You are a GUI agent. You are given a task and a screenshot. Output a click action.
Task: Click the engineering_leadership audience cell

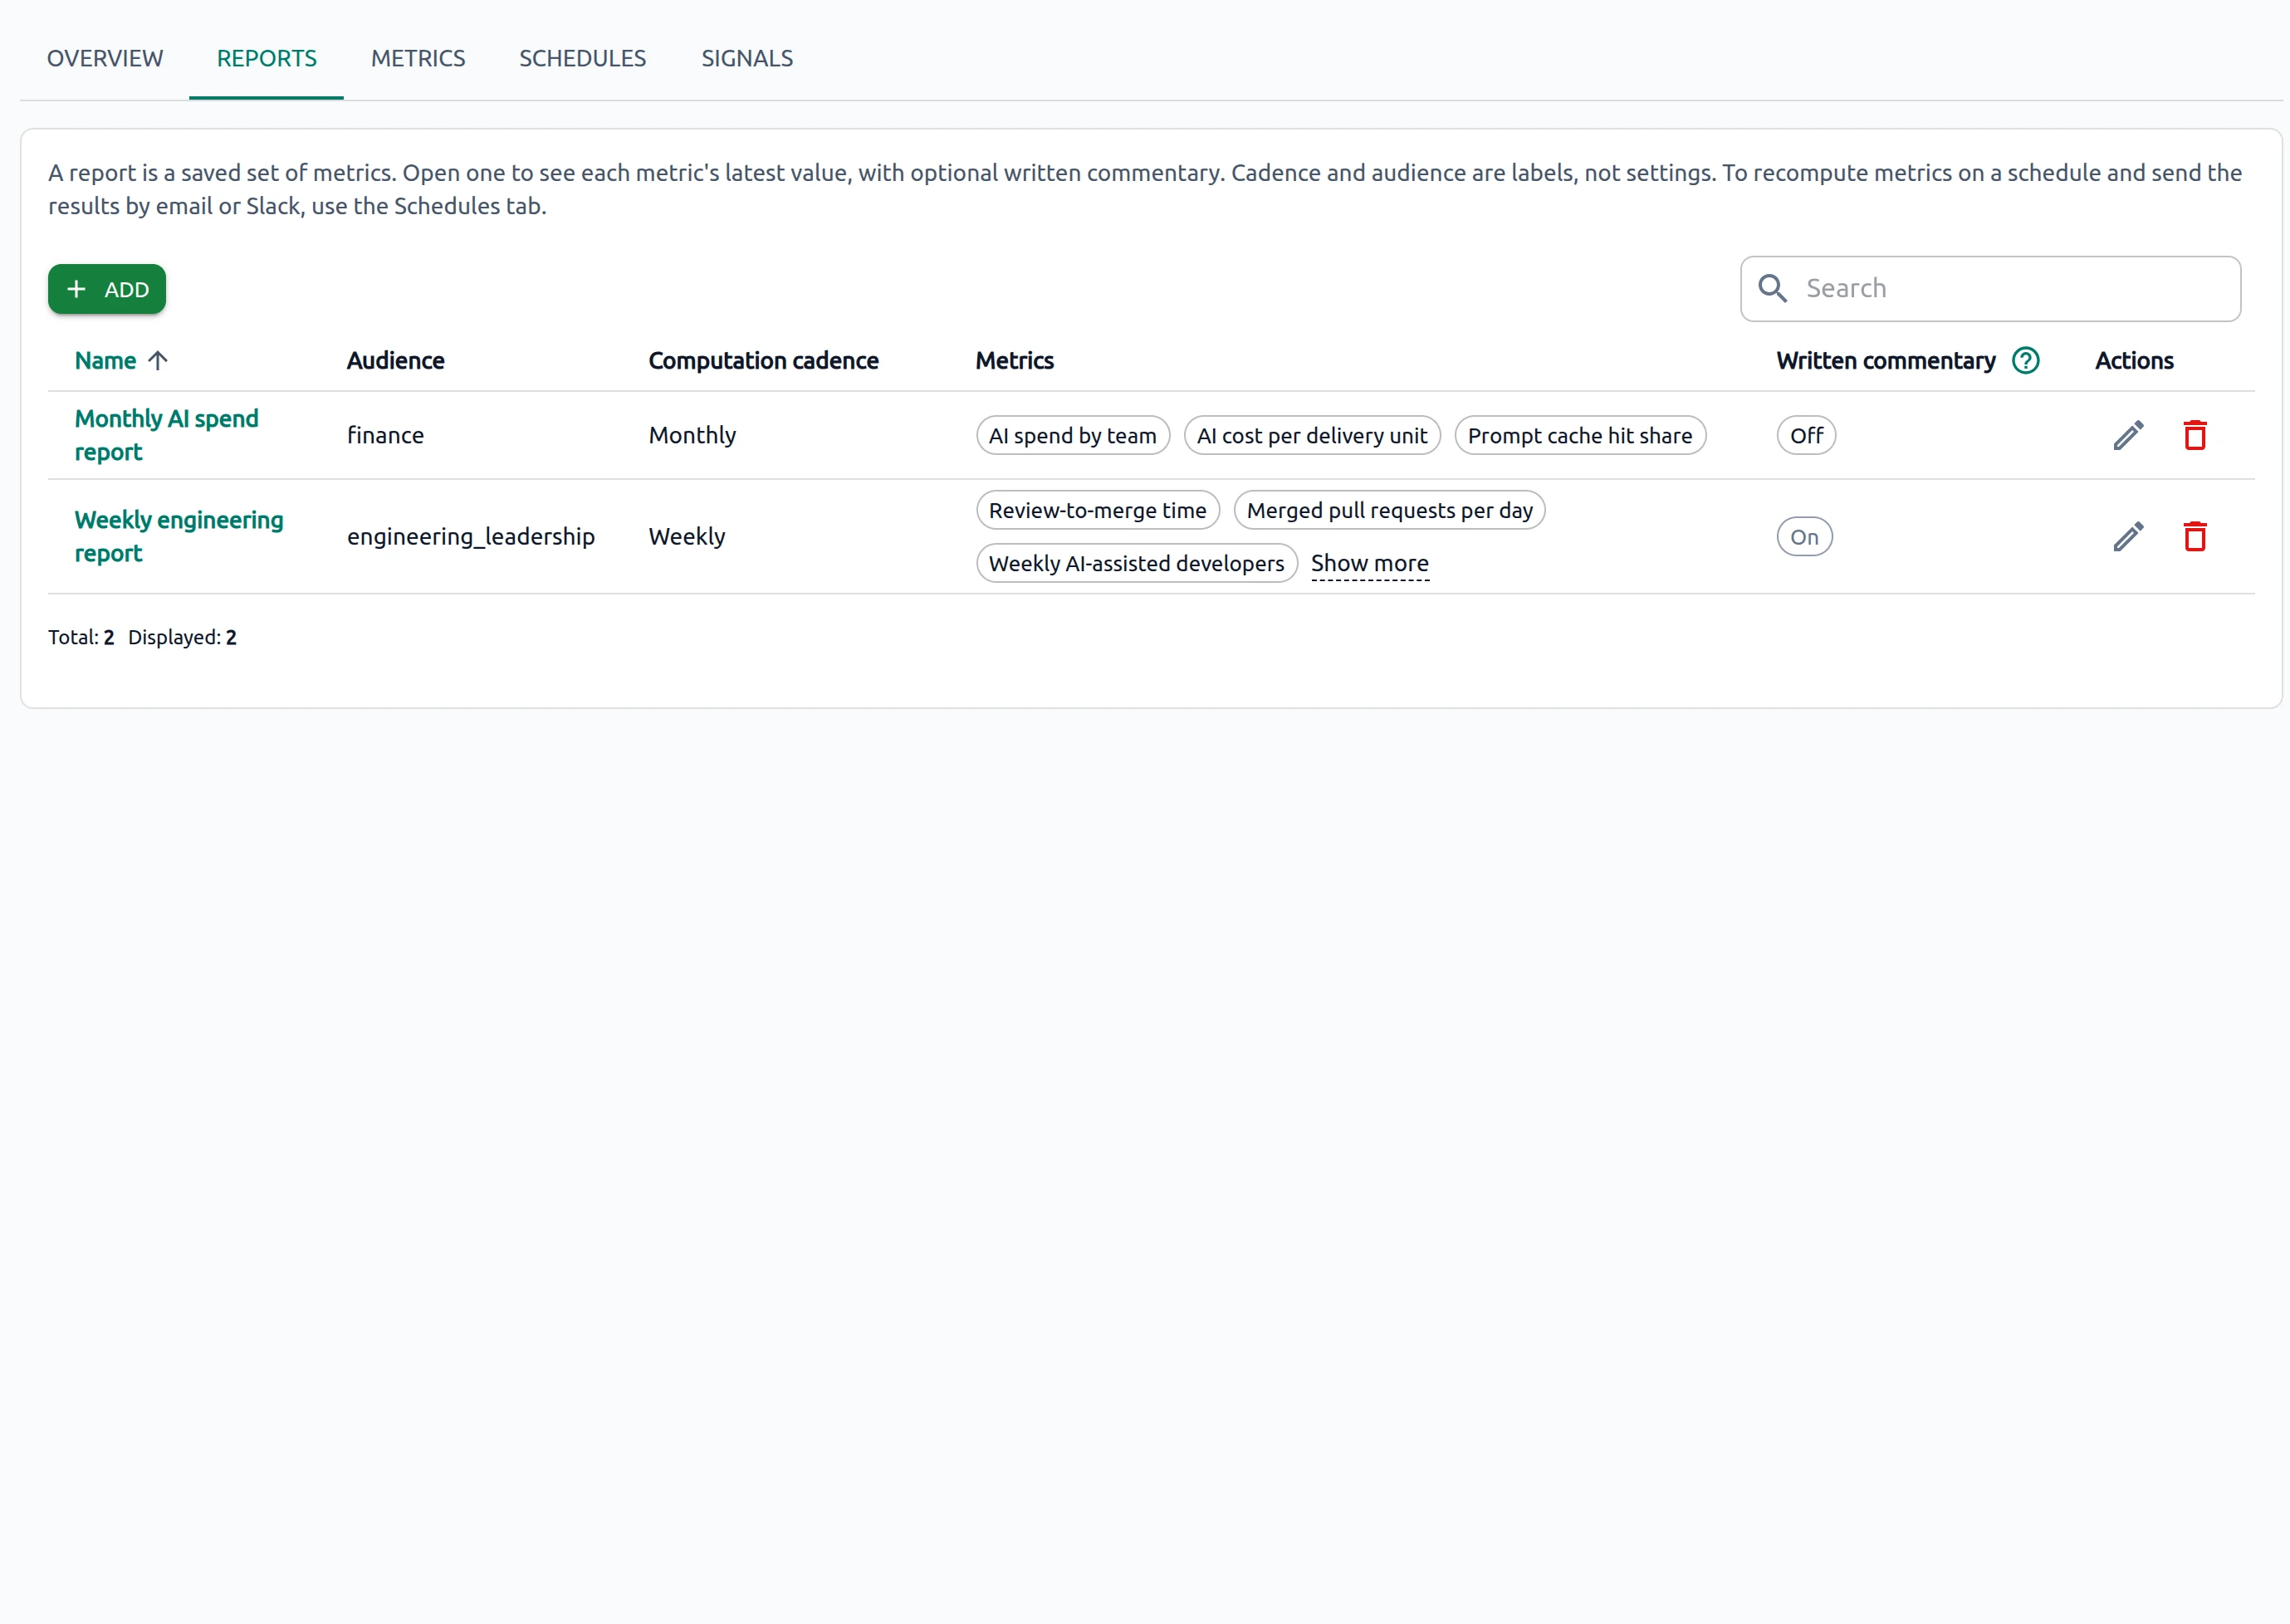coord(471,537)
